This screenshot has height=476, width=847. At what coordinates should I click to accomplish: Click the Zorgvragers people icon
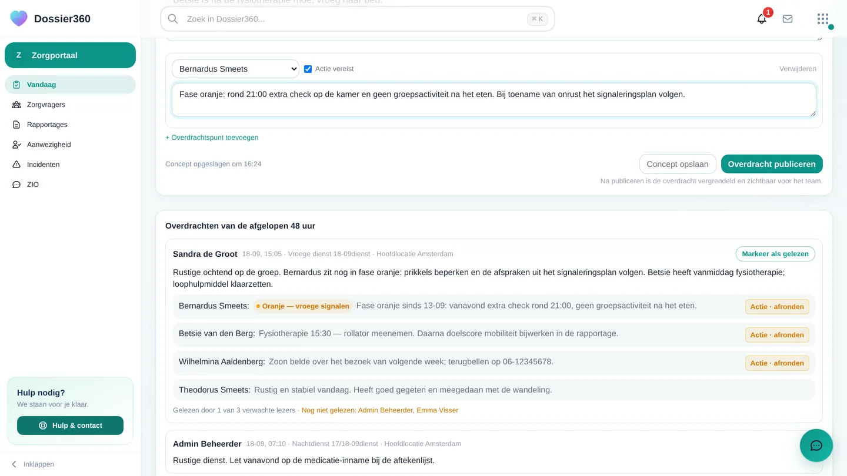pyautogui.click(x=16, y=105)
